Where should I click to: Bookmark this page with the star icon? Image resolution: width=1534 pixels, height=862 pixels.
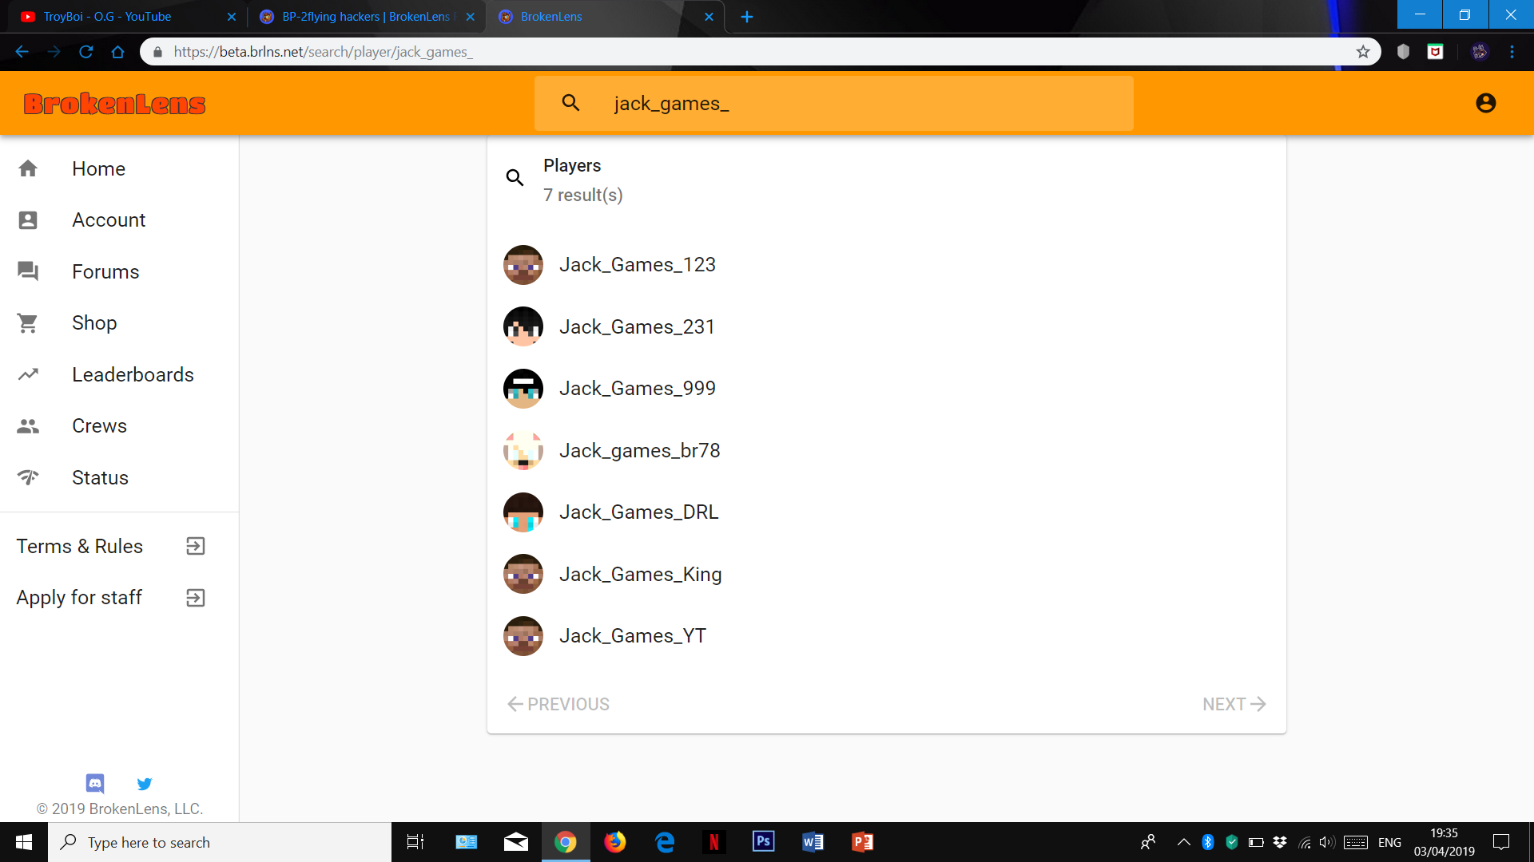[x=1363, y=52]
